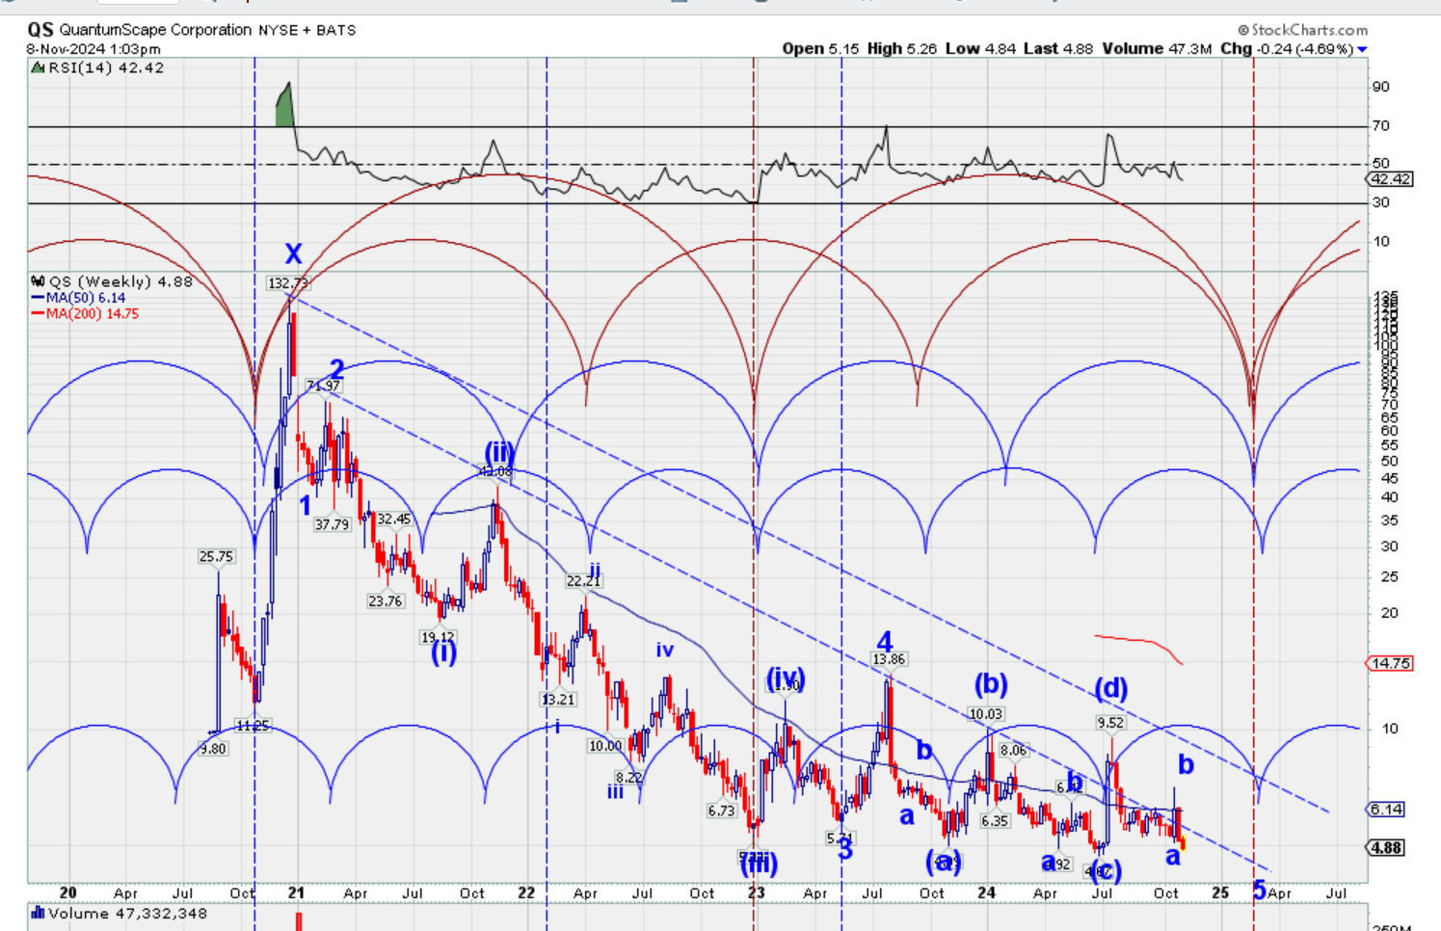Open the blue dropdown arrow beside Chg
1441x931 pixels.
point(1362,49)
